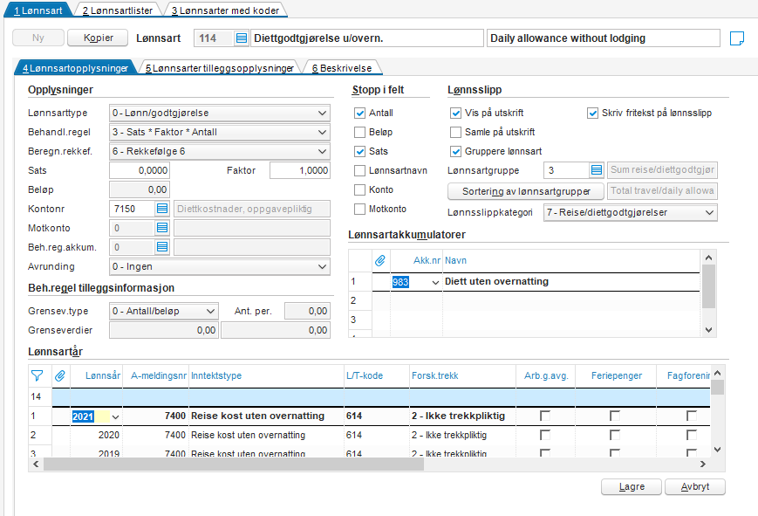
Task: Click the note icon next to the English description
Action: point(736,38)
